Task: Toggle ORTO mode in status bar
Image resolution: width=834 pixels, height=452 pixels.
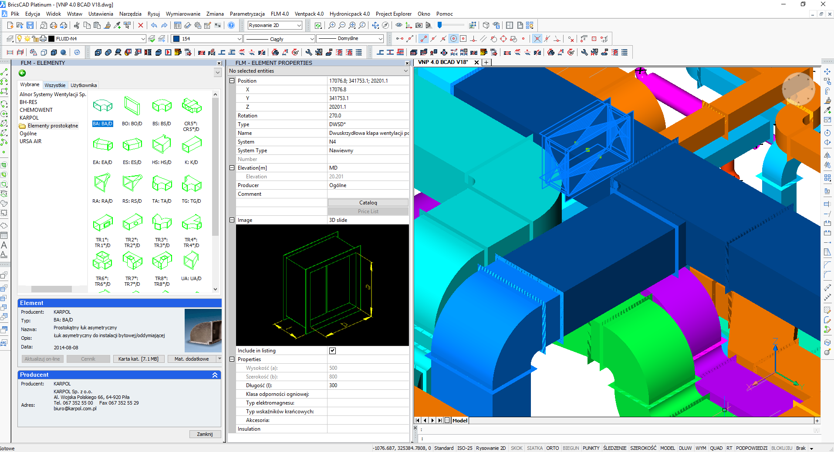Action: tap(552, 448)
